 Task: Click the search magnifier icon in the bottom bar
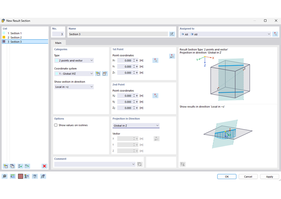click(x=5, y=176)
